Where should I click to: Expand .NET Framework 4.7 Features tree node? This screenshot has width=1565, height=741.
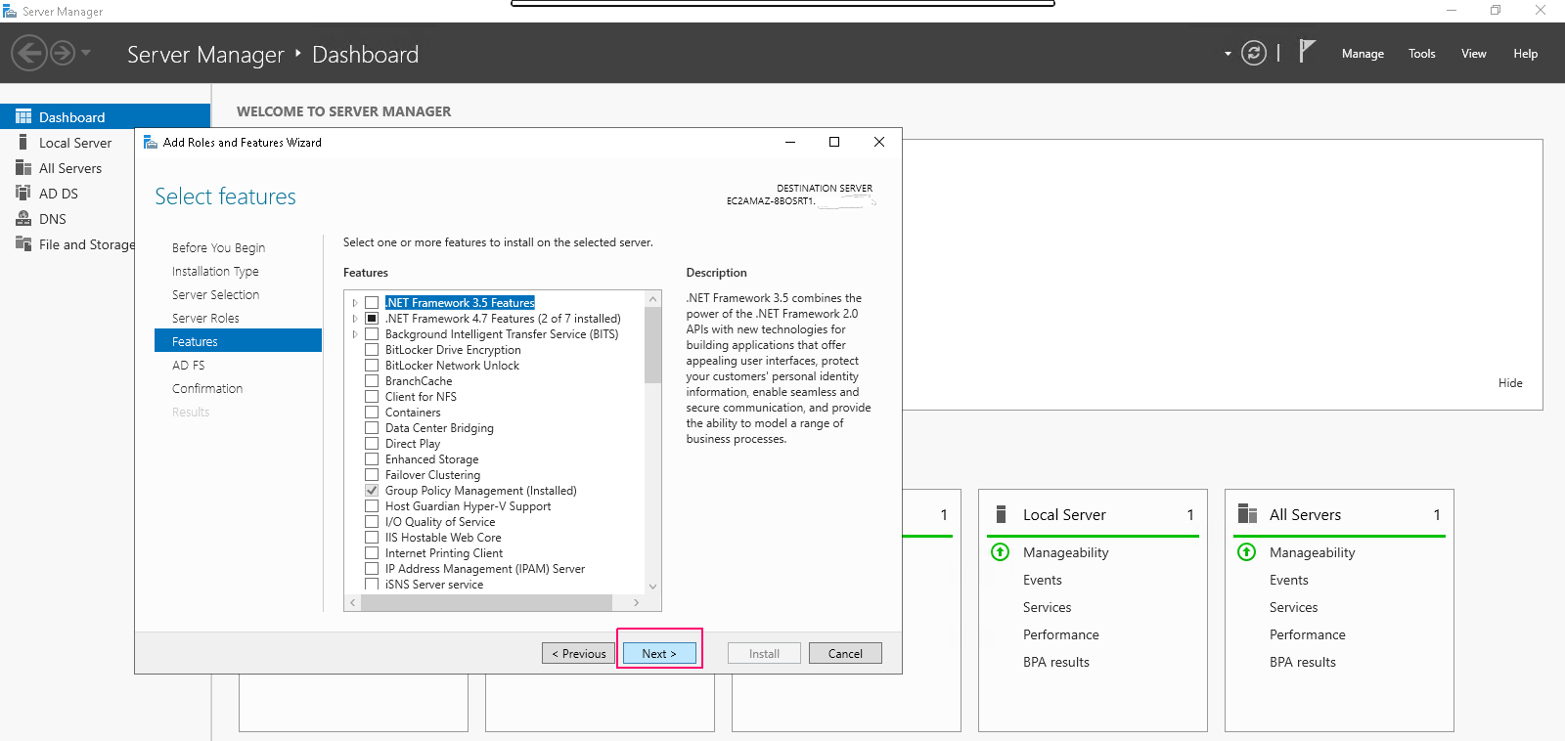(x=355, y=319)
